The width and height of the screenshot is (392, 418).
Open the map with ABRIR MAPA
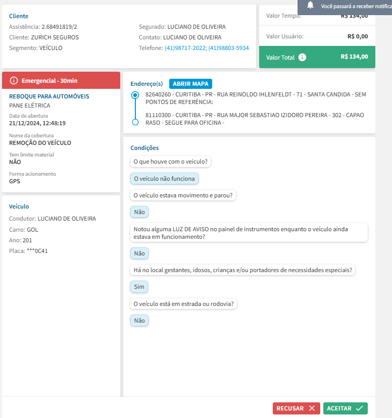point(191,83)
